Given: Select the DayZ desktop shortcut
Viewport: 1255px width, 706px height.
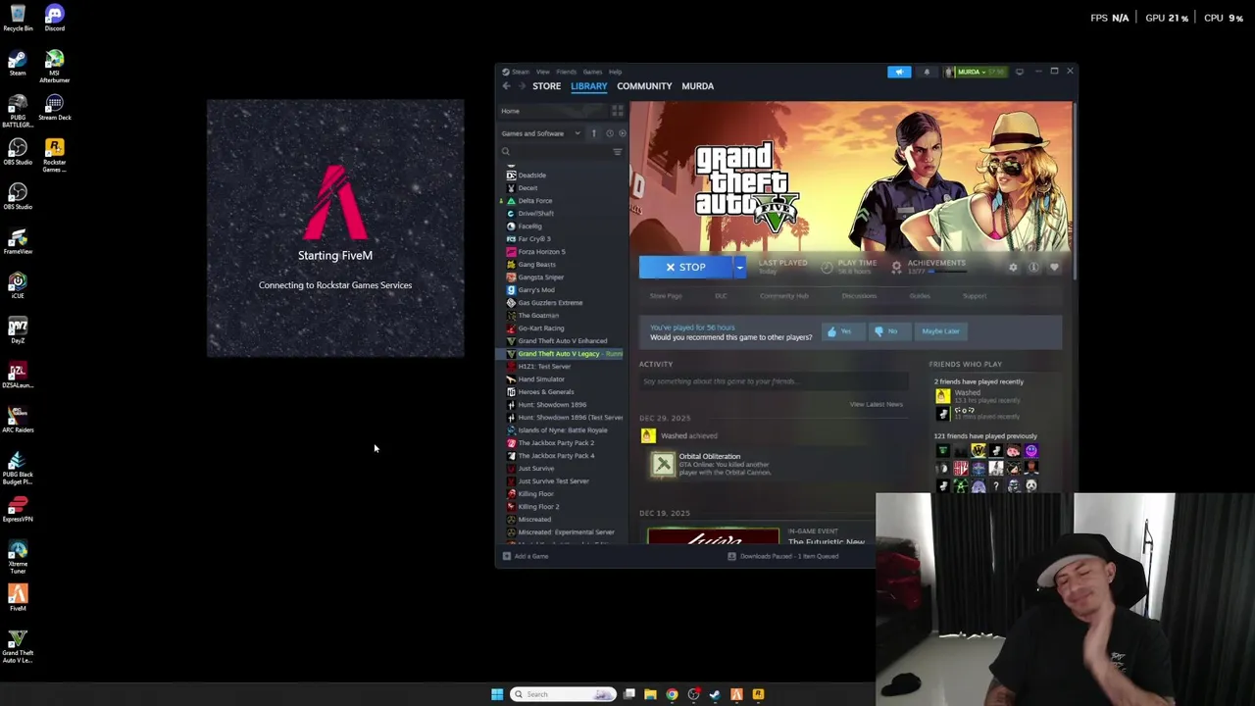Looking at the screenshot, I should tap(18, 330).
